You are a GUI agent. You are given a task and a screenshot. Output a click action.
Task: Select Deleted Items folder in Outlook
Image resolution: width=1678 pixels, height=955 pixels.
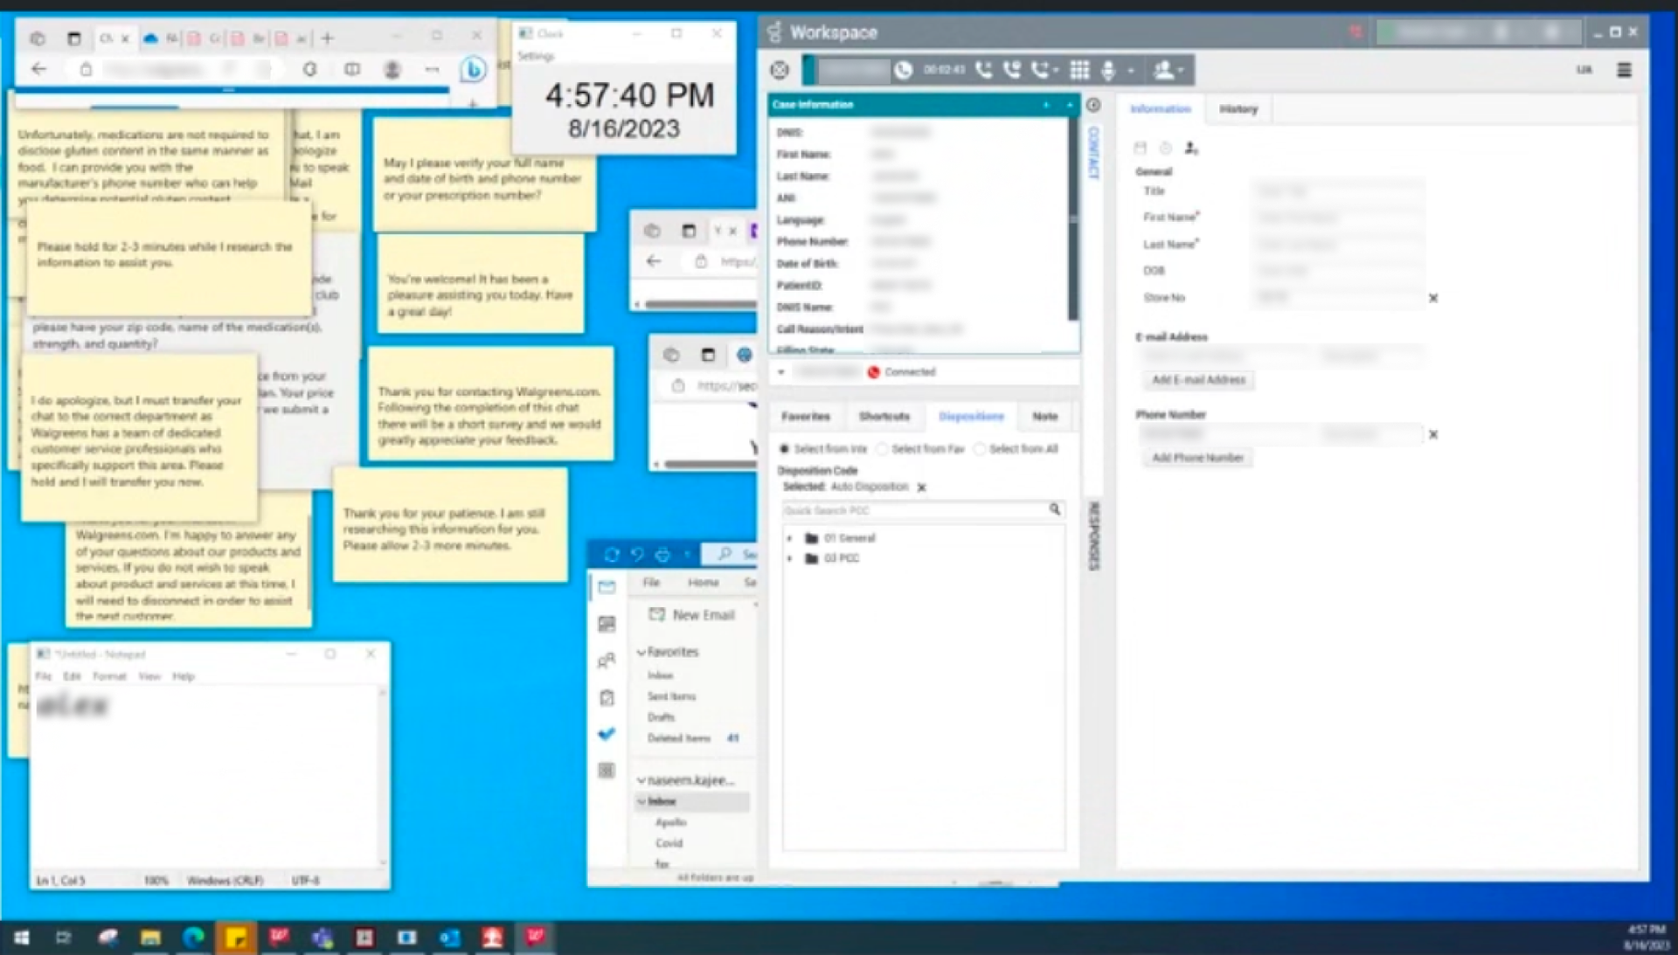tap(679, 738)
